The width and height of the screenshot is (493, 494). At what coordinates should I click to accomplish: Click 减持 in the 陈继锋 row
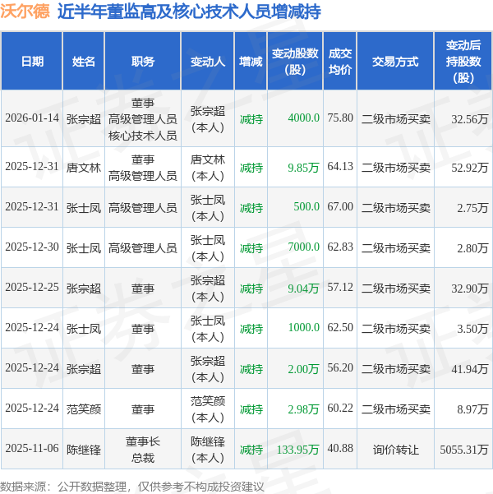click(251, 450)
